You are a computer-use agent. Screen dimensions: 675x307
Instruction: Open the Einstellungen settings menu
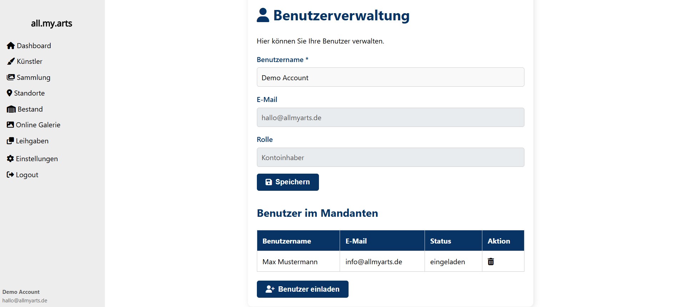coord(37,159)
